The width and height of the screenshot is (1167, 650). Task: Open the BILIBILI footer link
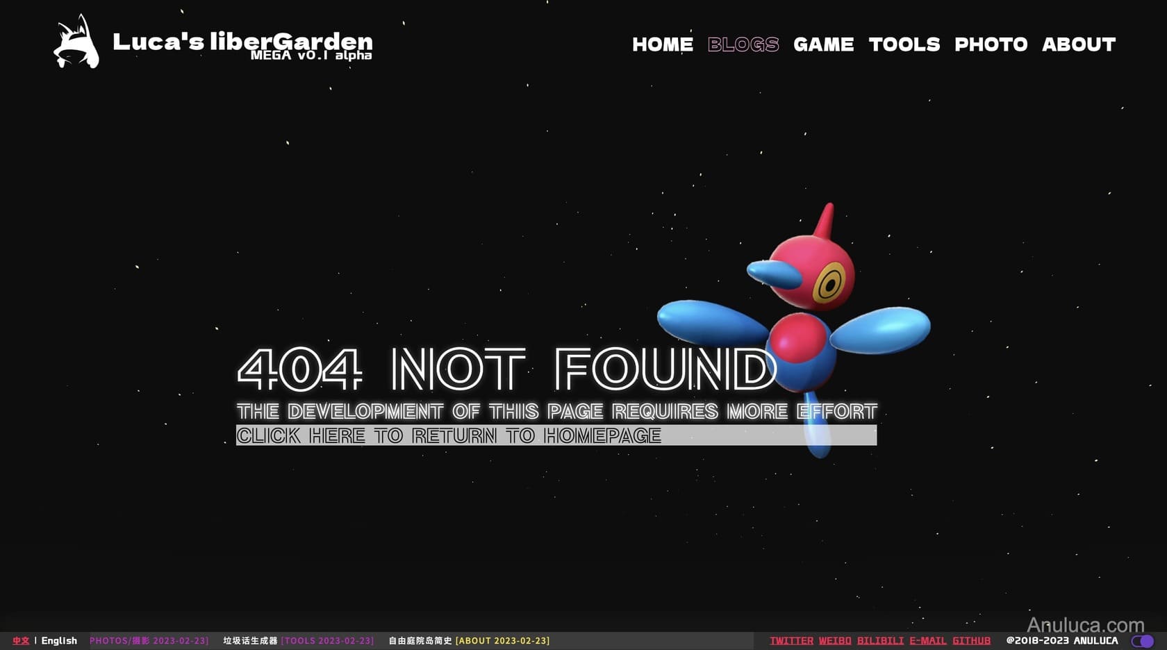880,640
